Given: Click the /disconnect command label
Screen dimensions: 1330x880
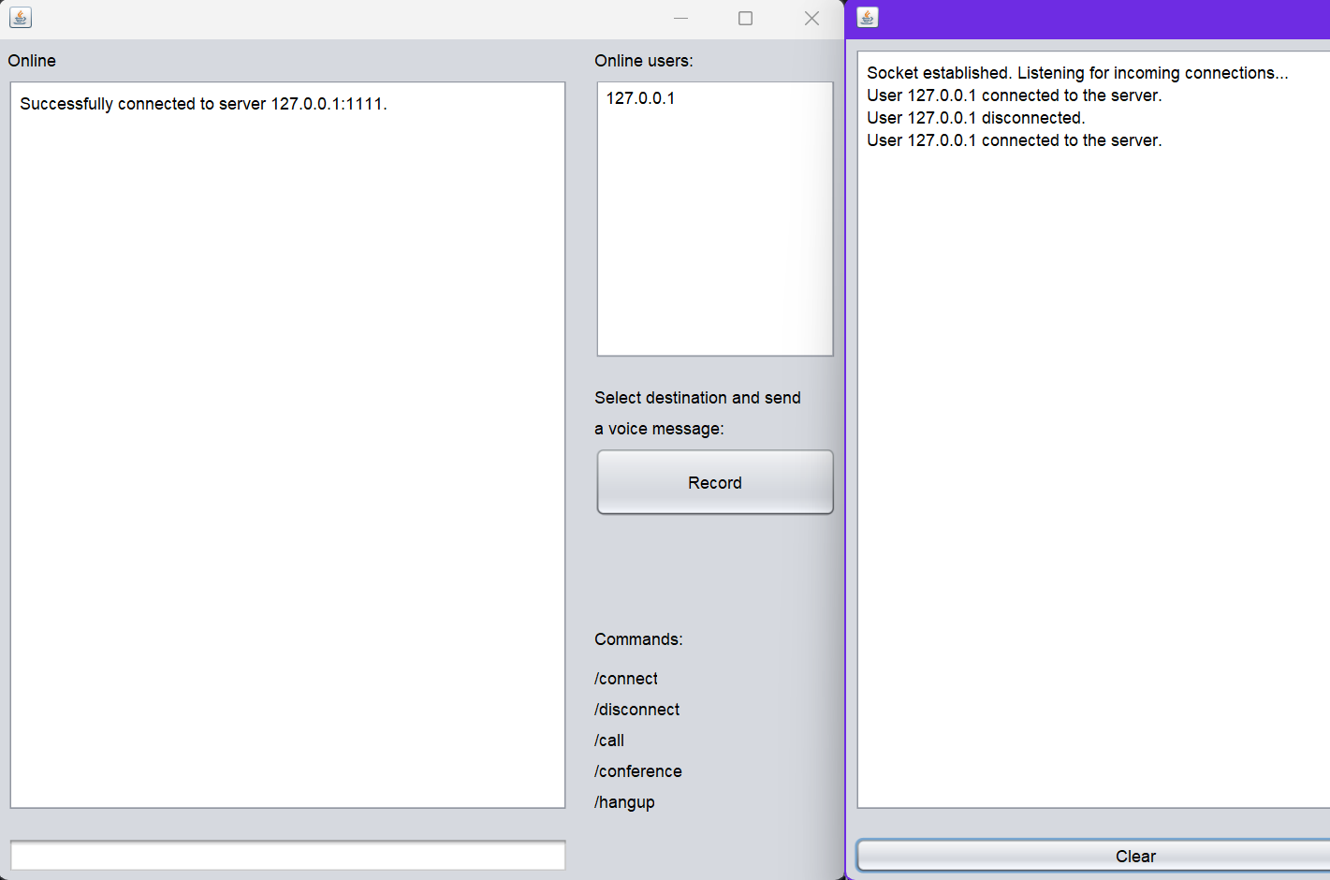Looking at the screenshot, I should (636, 710).
